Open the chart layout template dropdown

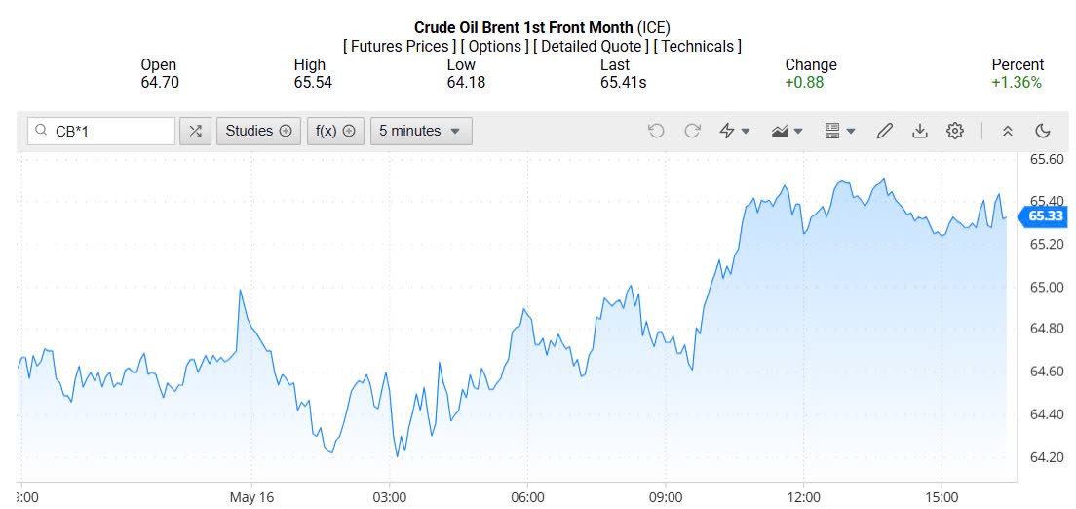[839, 131]
